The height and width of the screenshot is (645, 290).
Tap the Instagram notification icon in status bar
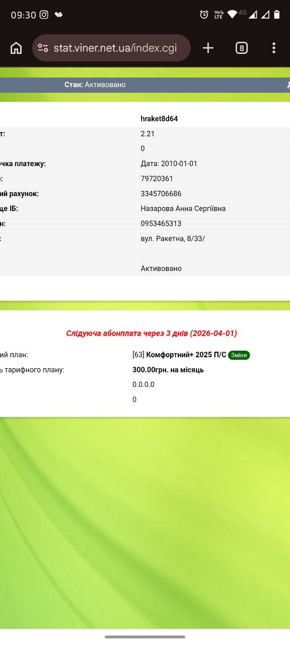[44, 15]
